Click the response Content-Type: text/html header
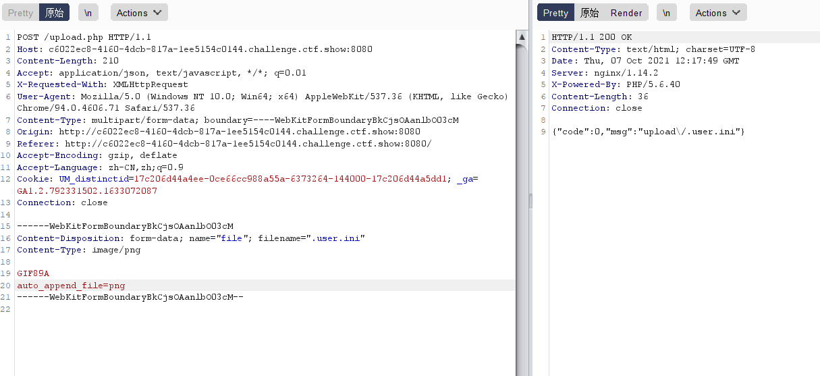The width and height of the screenshot is (820, 376). coord(653,49)
